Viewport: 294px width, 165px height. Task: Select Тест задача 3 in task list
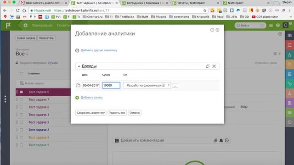(39, 130)
